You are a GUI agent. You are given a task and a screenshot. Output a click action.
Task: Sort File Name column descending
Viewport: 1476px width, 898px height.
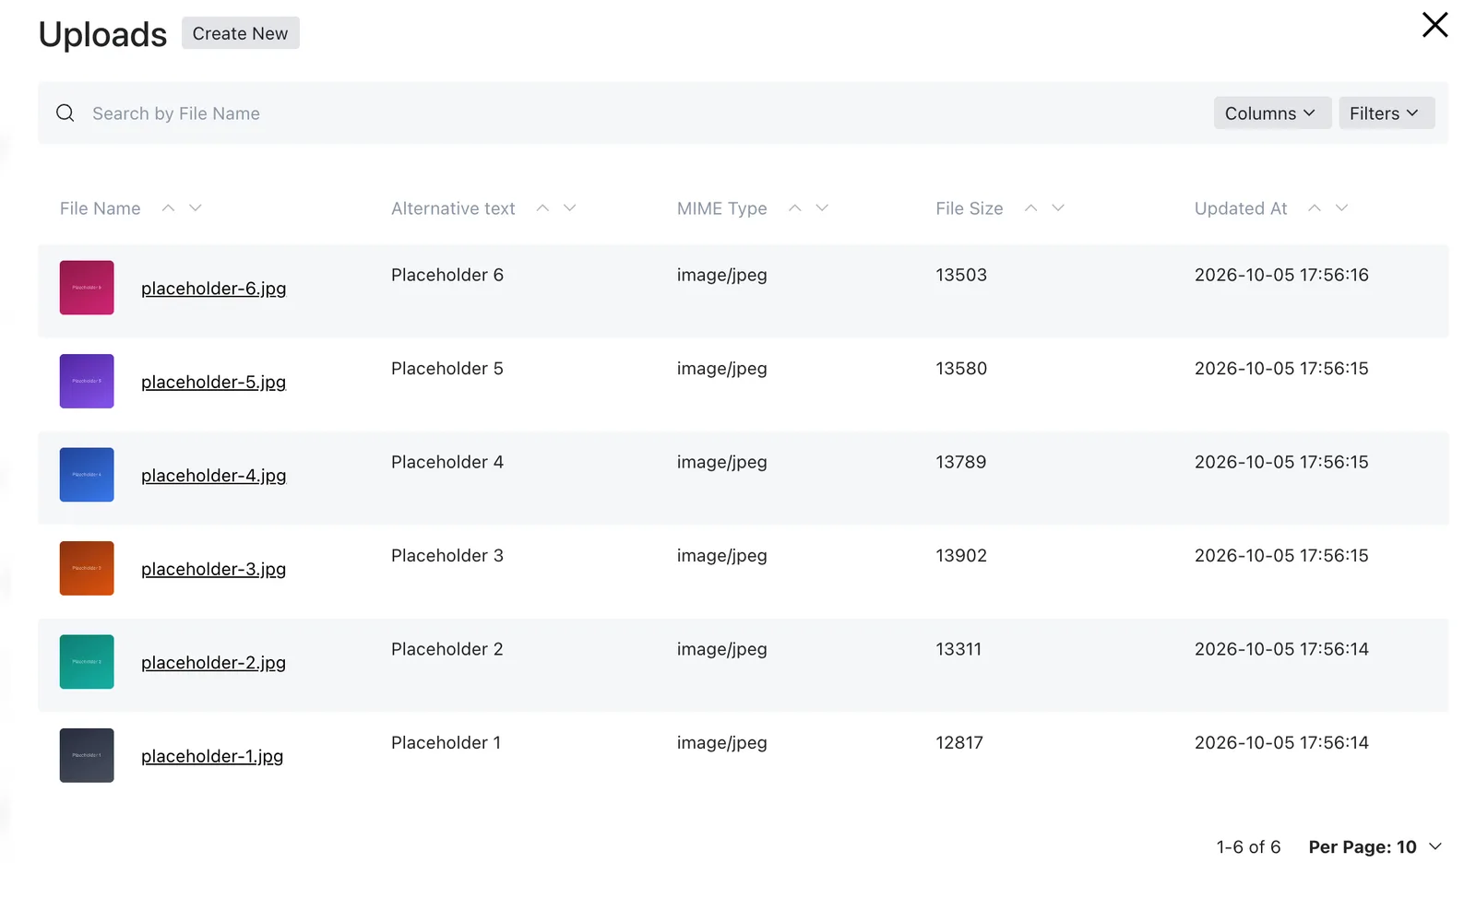click(x=196, y=208)
